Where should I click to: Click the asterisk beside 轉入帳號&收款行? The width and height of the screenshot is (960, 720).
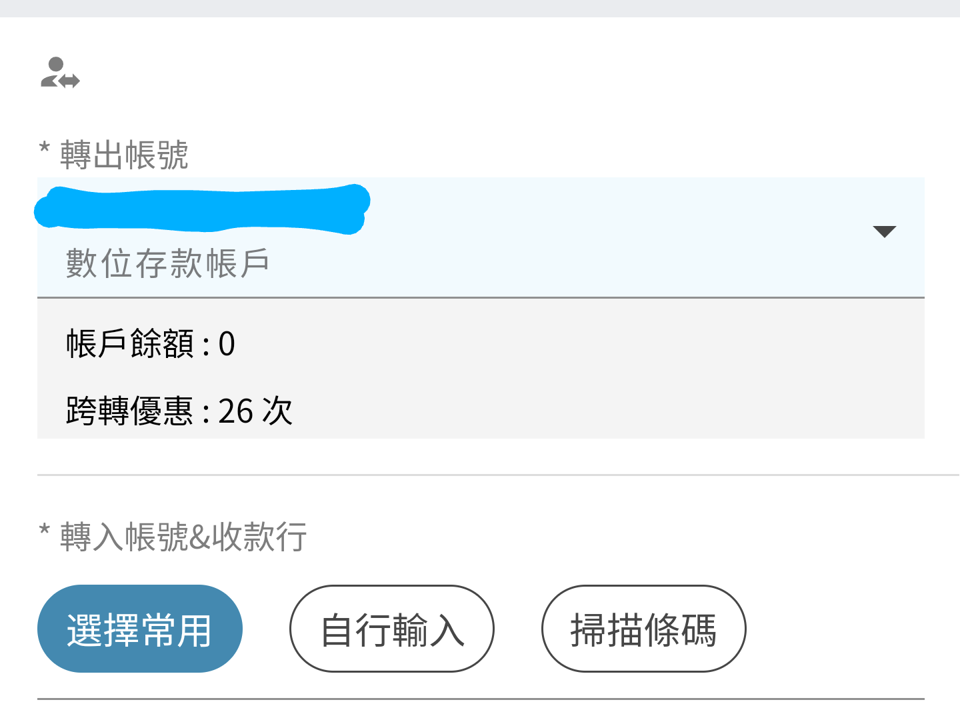pos(45,531)
